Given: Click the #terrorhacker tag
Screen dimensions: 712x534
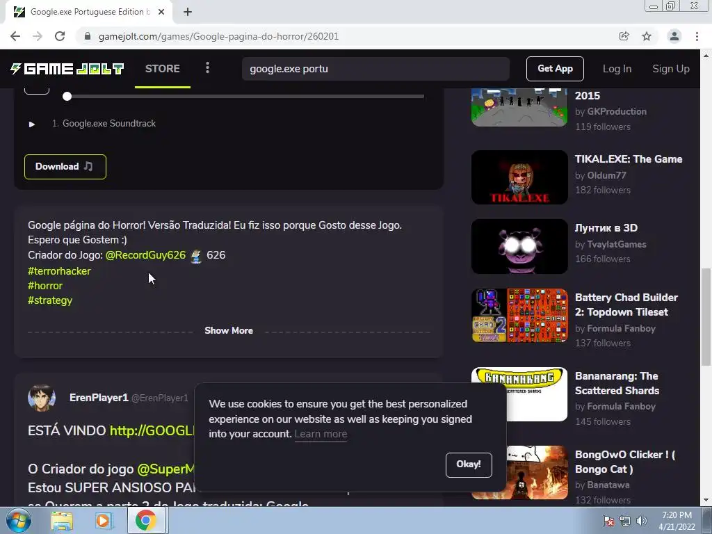Looking at the screenshot, I should (x=59, y=271).
